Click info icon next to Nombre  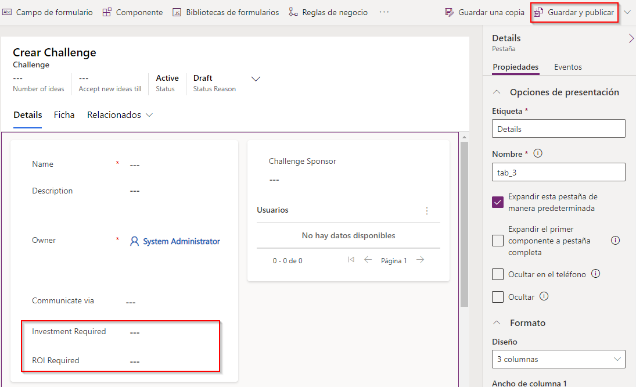pos(538,154)
